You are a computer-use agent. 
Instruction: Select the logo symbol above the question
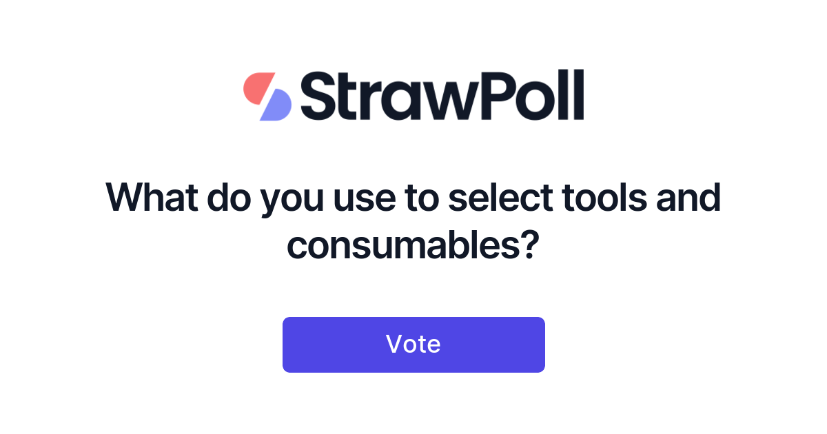tap(269, 96)
